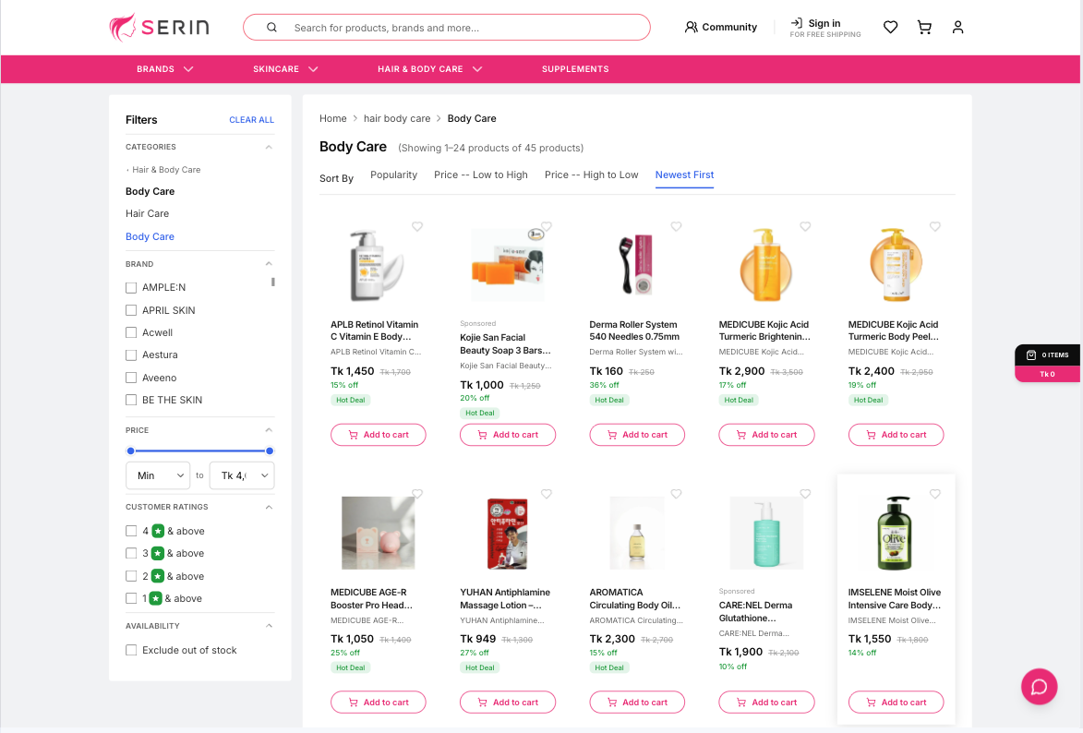Image resolution: width=1083 pixels, height=733 pixels.
Task: Check the APRIL SKIN brand filter
Action: click(131, 310)
